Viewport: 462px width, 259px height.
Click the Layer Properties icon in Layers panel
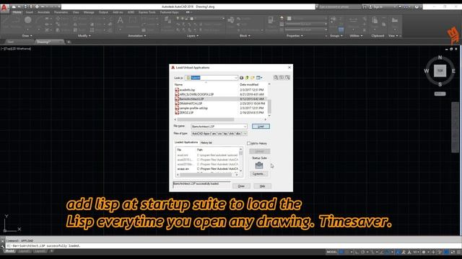(167, 20)
